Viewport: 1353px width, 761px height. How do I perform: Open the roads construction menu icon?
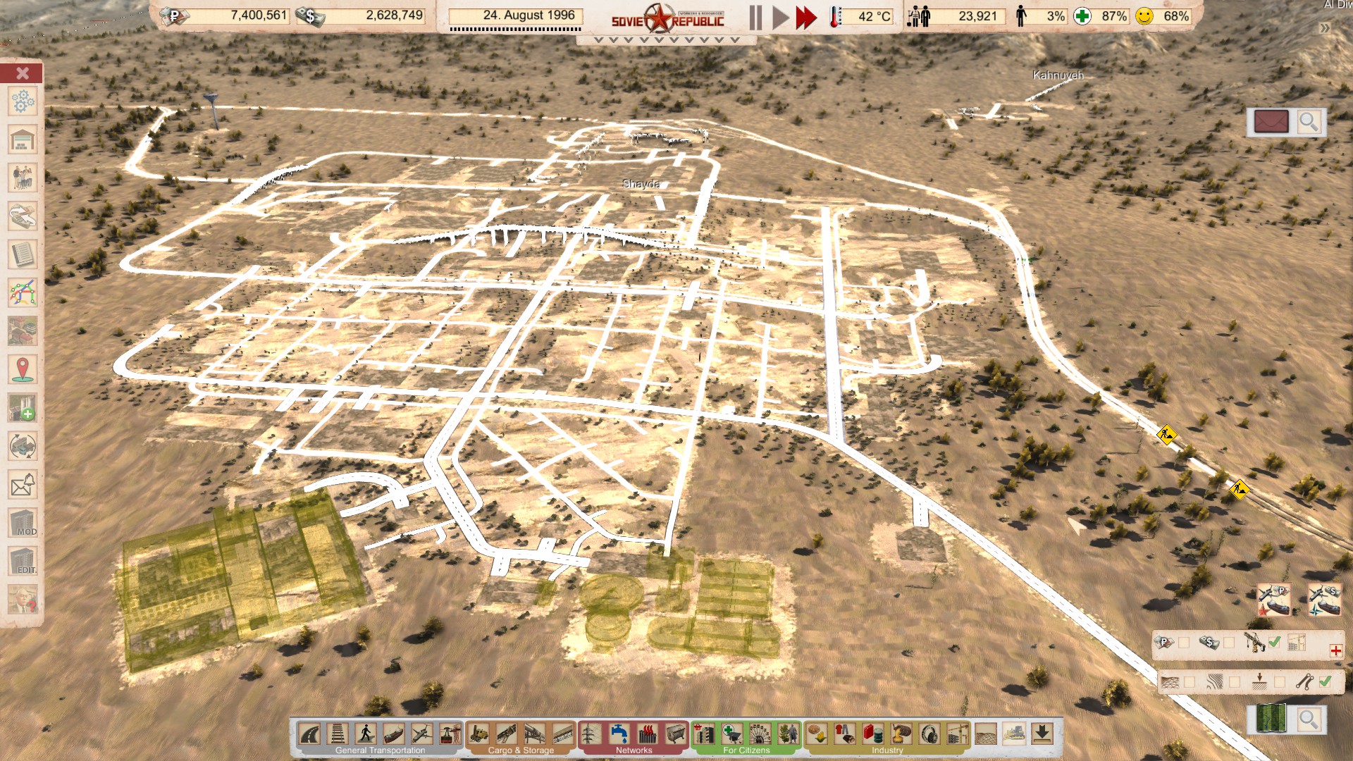(309, 734)
